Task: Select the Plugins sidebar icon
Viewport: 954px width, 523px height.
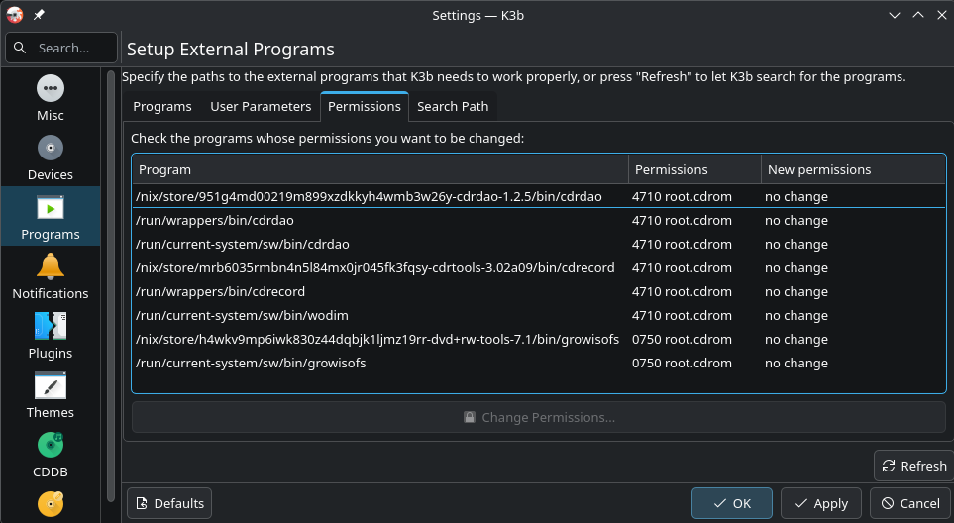Action: coord(51,336)
